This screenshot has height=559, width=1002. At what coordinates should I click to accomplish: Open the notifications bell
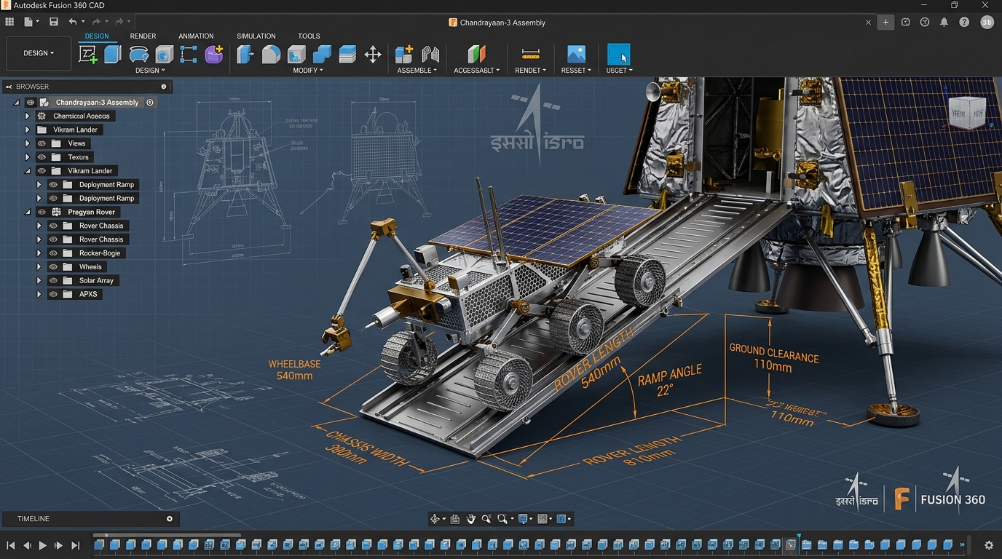[x=944, y=22]
